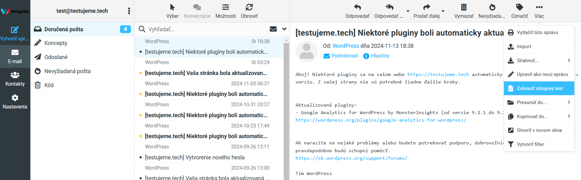
Task: Click the envelope filter icon in search bar
Action: pyautogui.click(x=273, y=29)
